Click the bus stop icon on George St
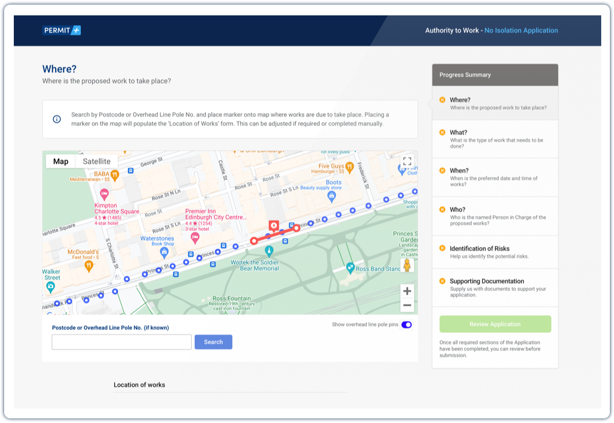The width and height of the screenshot is (614, 423). (130, 171)
